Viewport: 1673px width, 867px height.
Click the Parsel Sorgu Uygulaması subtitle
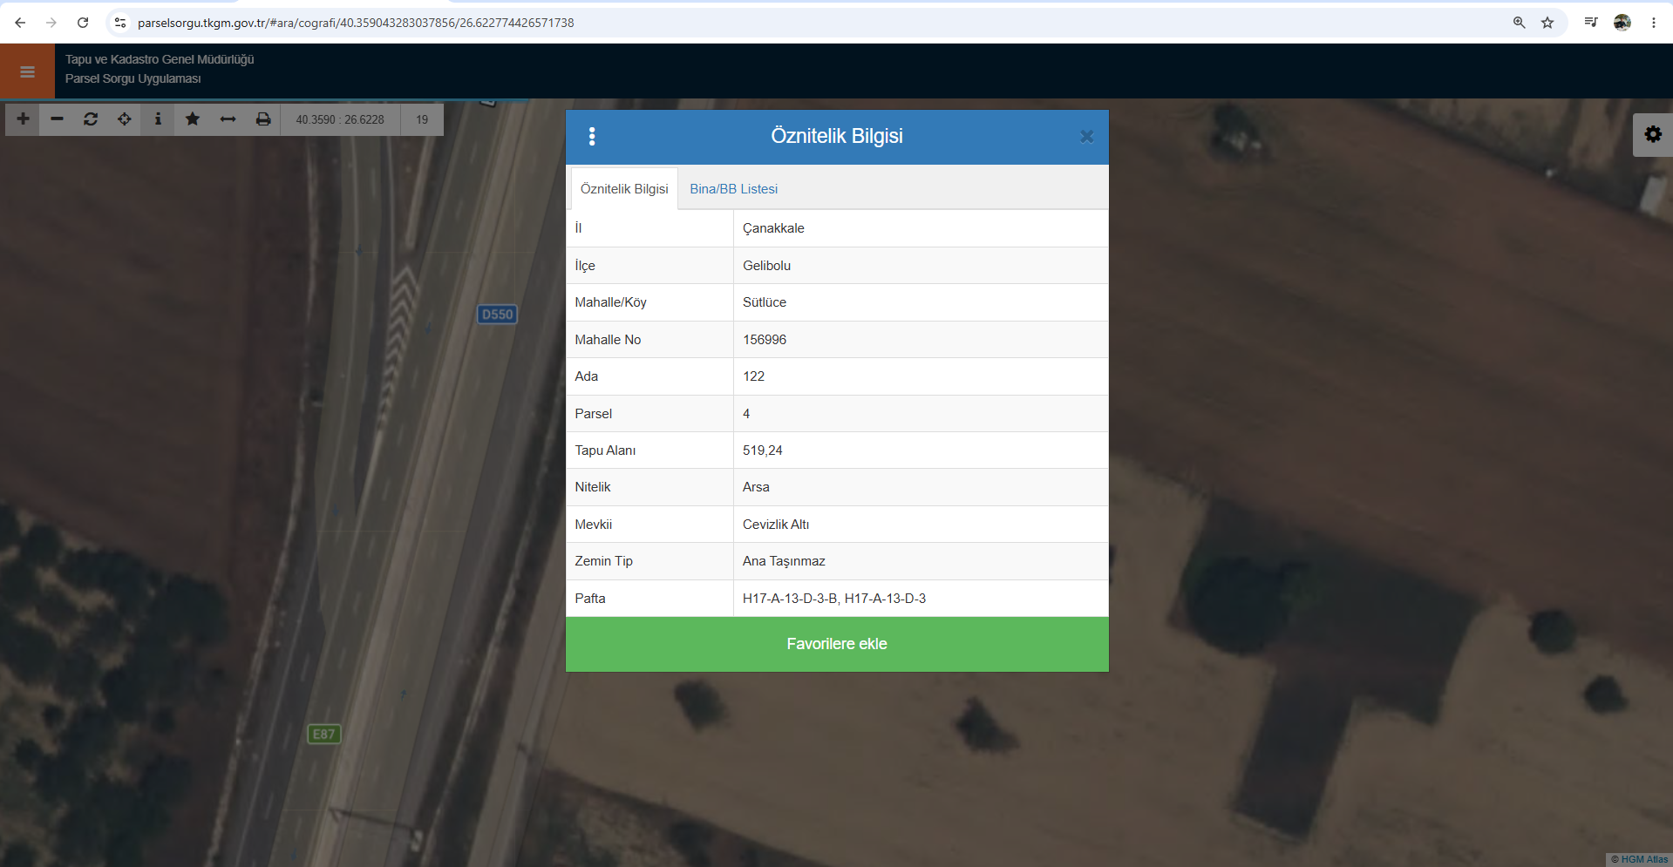pyautogui.click(x=133, y=78)
